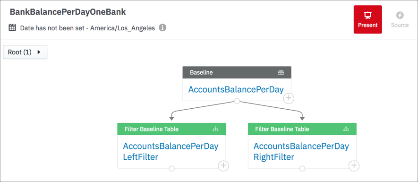Open the Source lightning icon
The height and width of the screenshot is (182, 418).
[x=400, y=15]
